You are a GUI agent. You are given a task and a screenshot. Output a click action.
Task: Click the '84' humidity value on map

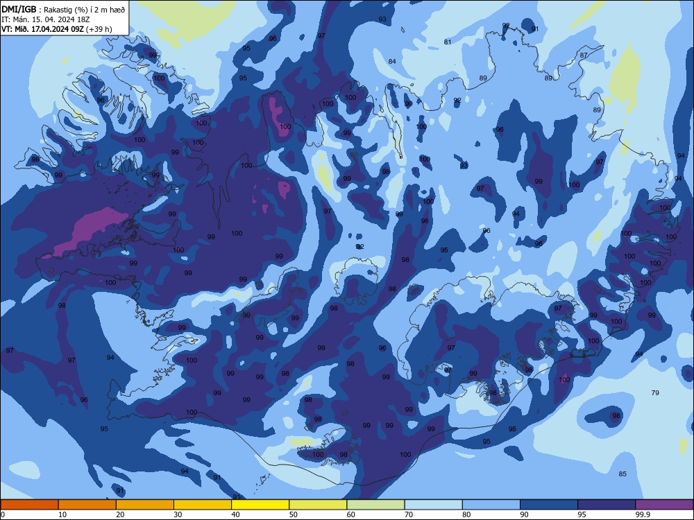pyautogui.click(x=392, y=62)
